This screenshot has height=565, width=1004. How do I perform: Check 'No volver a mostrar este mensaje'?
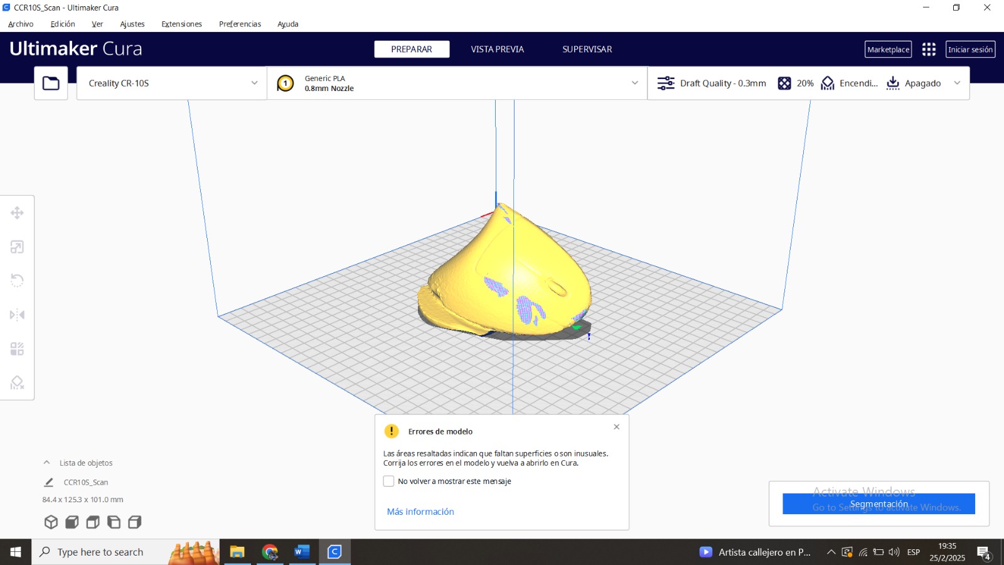coord(388,481)
